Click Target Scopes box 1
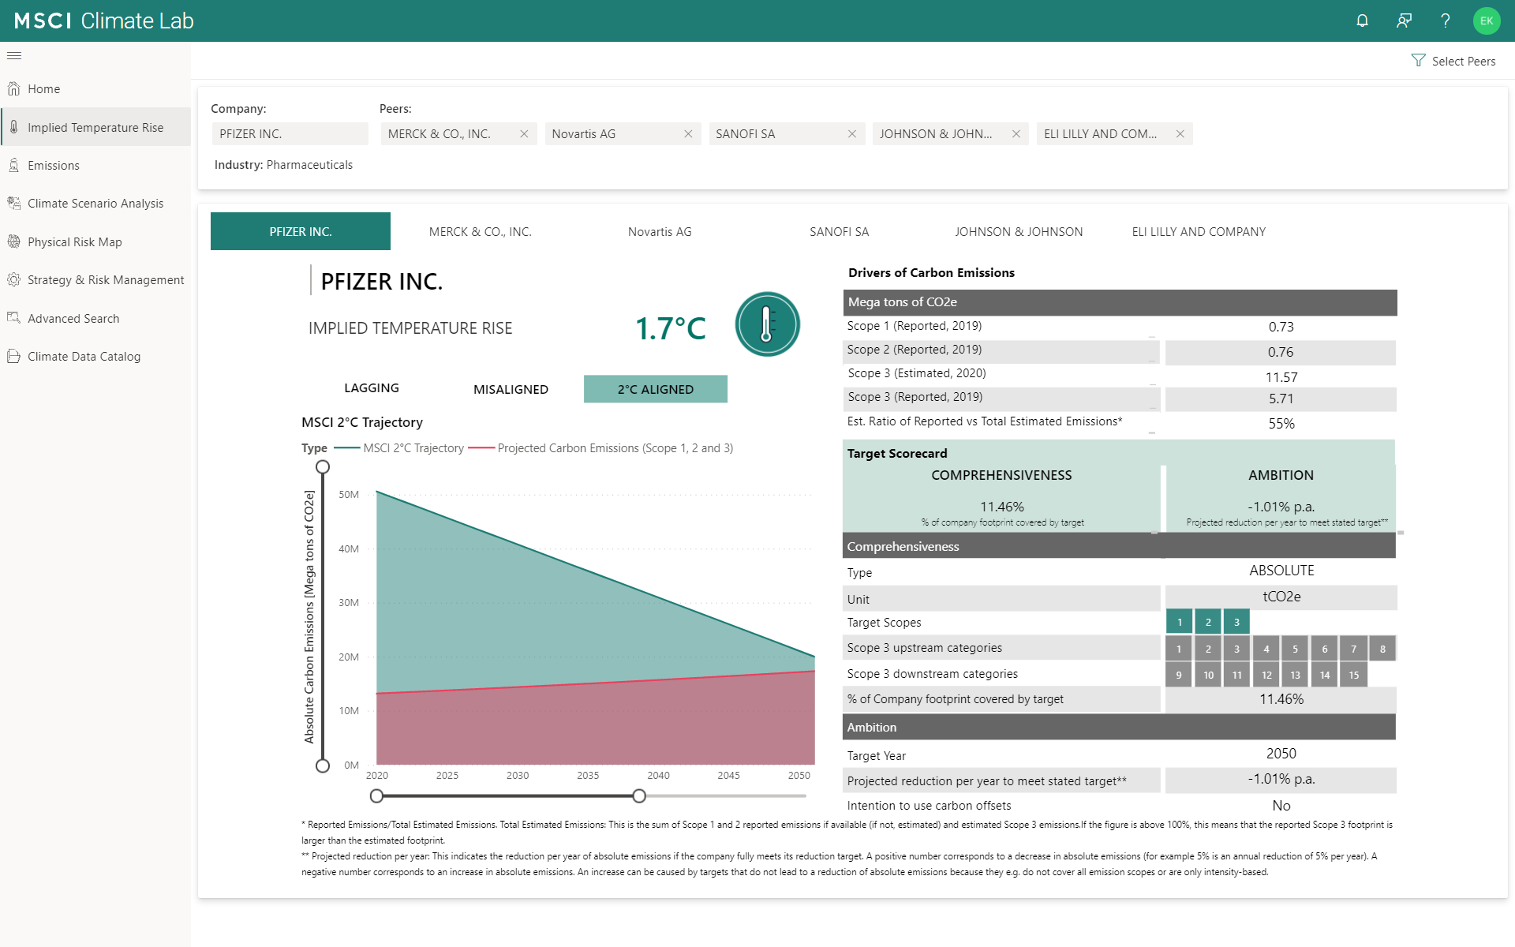 click(1180, 622)
